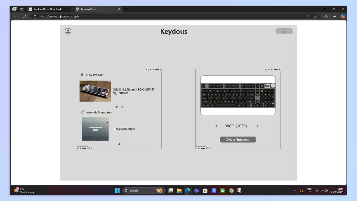Screen dimensions: 357x201
Task: Select the second New Product carousel dot
Action: point(122,107)
